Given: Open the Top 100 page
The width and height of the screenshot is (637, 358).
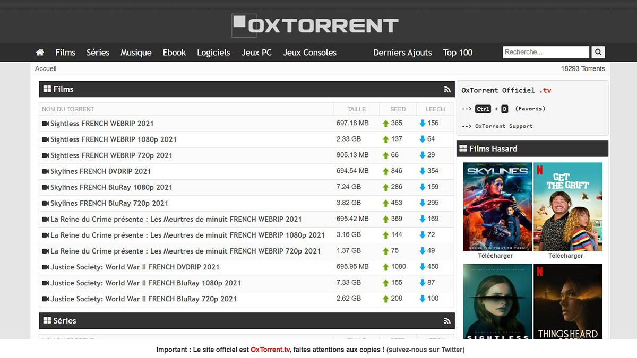Looking at the screenshot, I should tap(458, 53).
